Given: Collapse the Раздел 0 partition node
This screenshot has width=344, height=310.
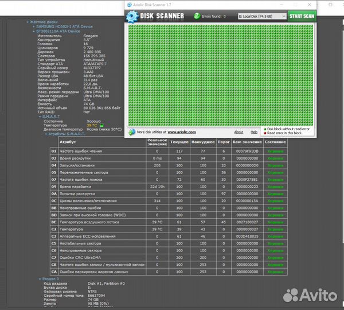Looking at the screenshot, I should pyautogui.click(x=40, y=279).
